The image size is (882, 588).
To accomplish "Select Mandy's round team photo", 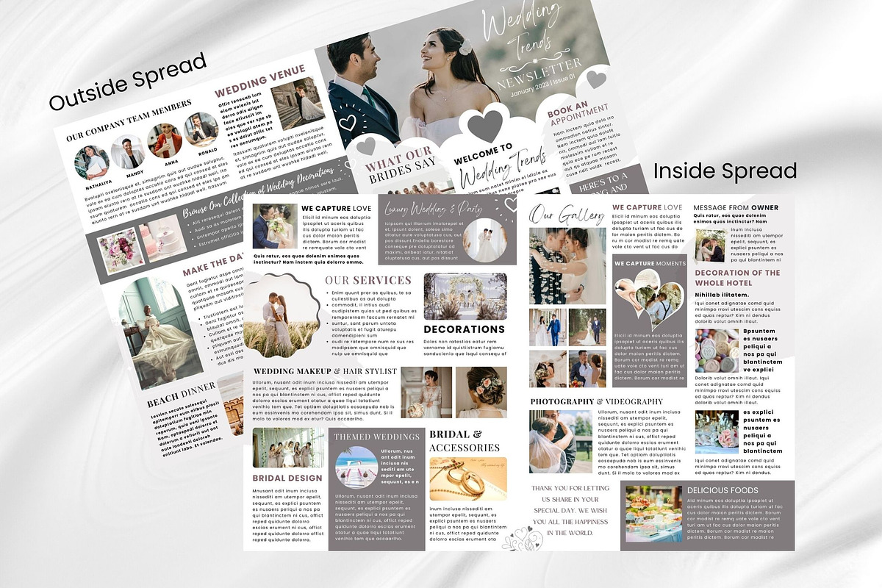I will point(128,152).
